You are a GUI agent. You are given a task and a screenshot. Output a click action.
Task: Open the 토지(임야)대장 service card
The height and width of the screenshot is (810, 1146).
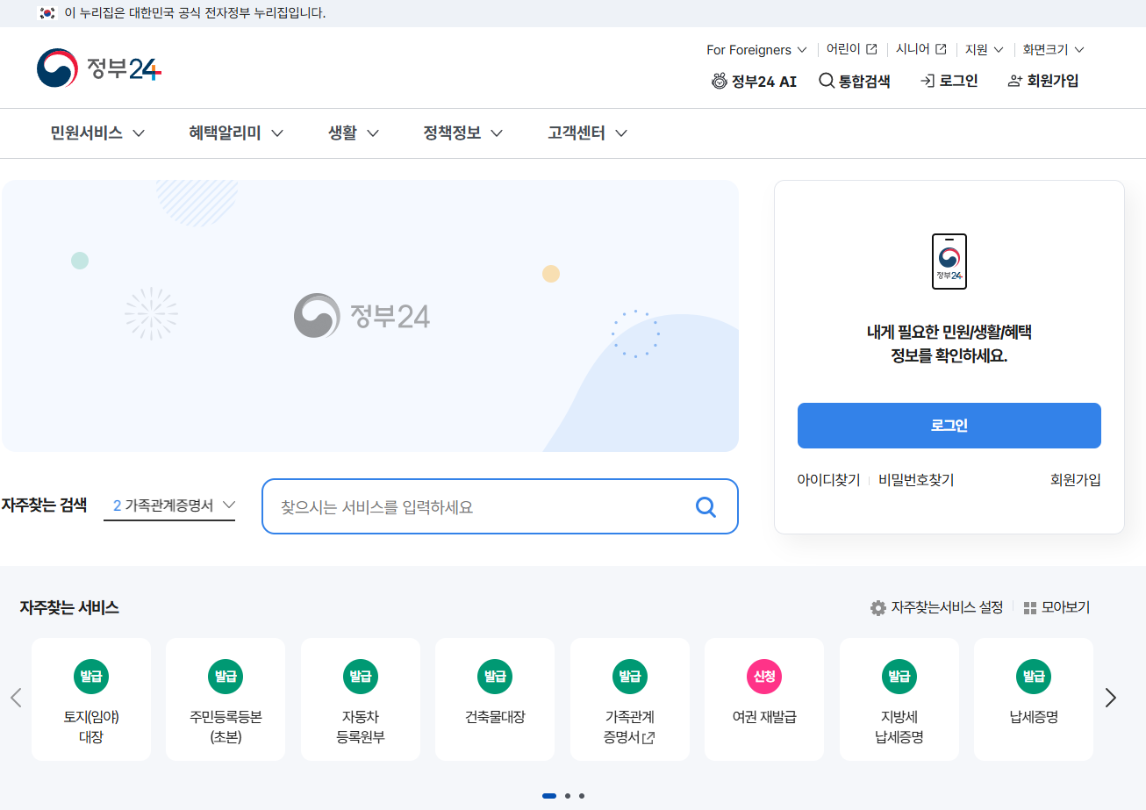click(x=91, y=699)
